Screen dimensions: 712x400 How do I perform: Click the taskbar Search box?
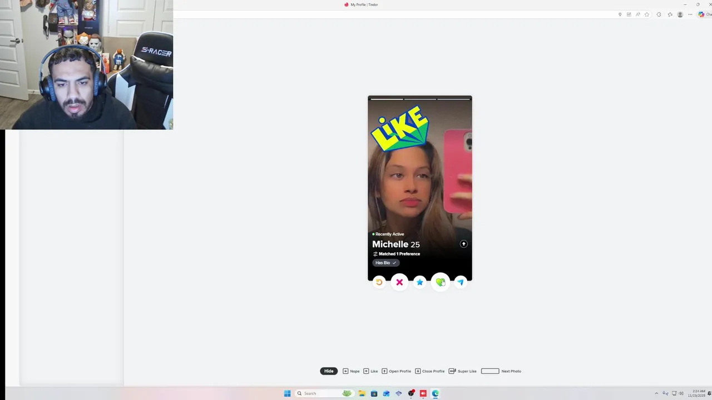coord(324,393)
